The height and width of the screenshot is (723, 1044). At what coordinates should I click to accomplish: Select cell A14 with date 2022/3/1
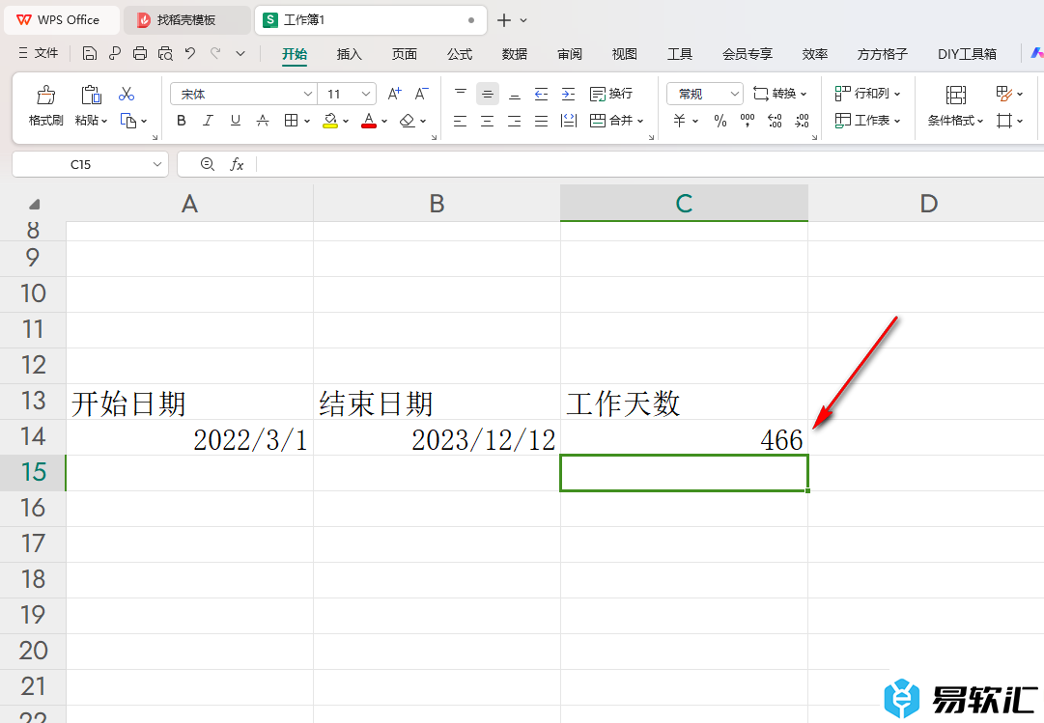189,437
